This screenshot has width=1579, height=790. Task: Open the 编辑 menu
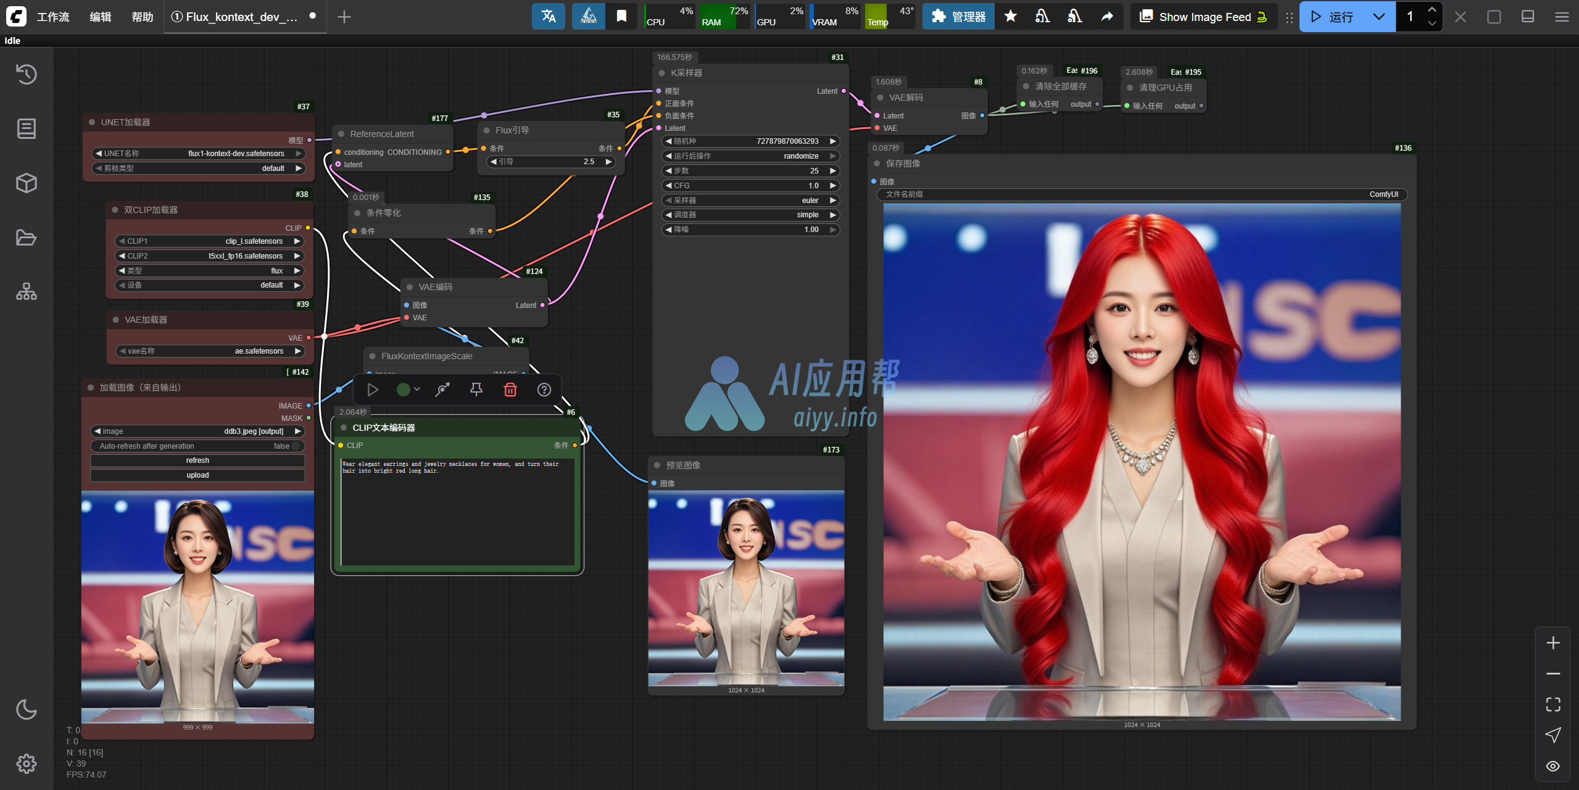(x=101, y=17)
